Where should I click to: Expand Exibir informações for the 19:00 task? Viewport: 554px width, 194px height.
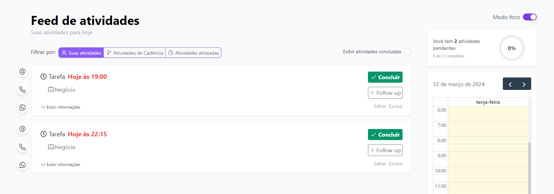click(x=61, y=107)
